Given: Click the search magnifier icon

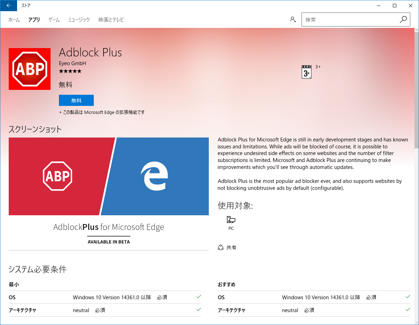Looking at the screenshot, I should click(x=403, y=20).
